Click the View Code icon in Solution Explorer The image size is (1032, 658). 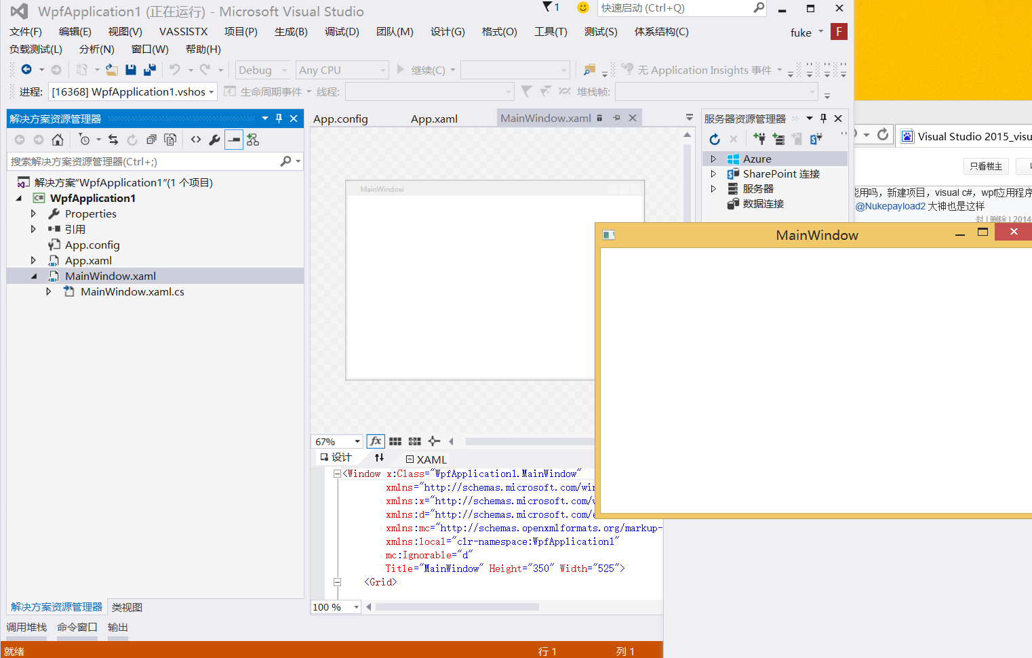tap(196, 140)
